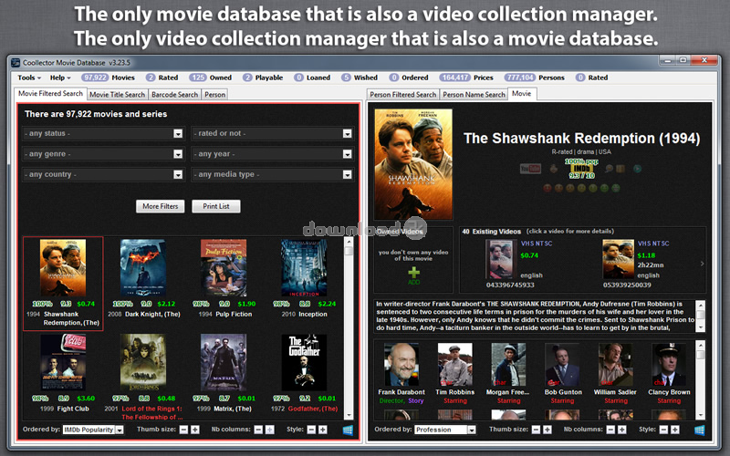Open Frank Darabont's person photo
Viewport: 730px width, 456px height.
point(401,364)
